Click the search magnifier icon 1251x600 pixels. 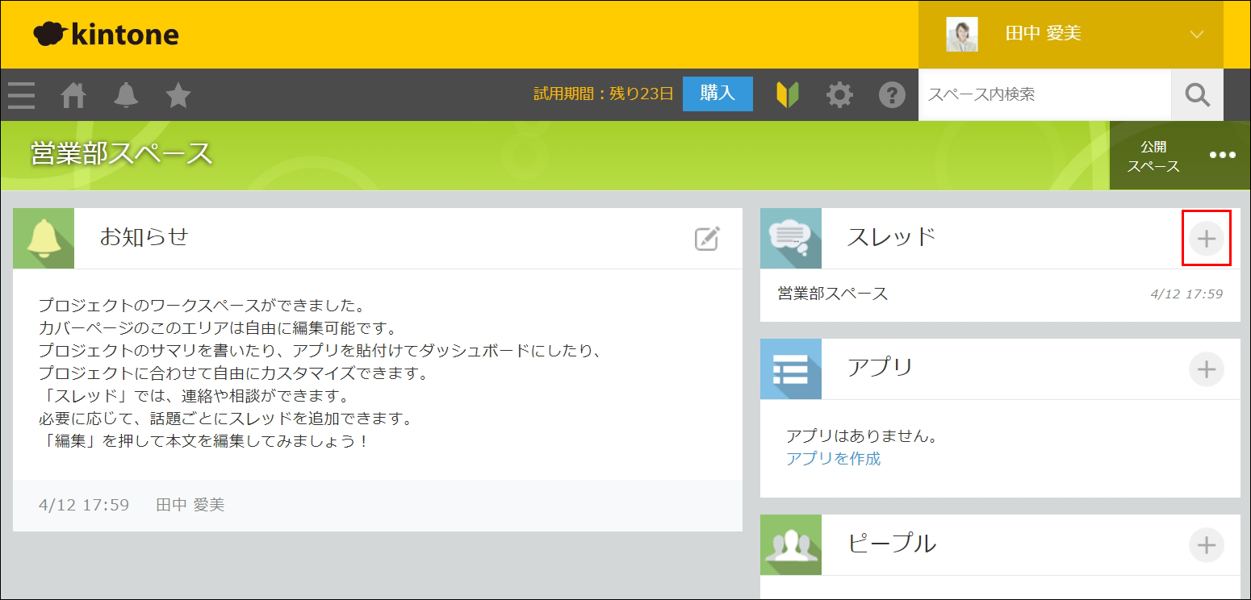click(1197, 94)
